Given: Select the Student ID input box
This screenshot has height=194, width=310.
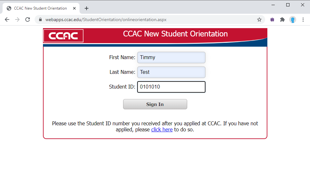Looking at the screenshot, I should [171, 87].
